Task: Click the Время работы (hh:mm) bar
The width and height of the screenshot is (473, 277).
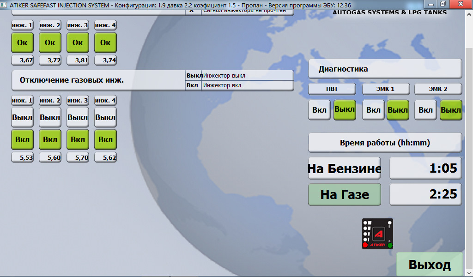Action: pyautogui.click(x=385, y=142)
